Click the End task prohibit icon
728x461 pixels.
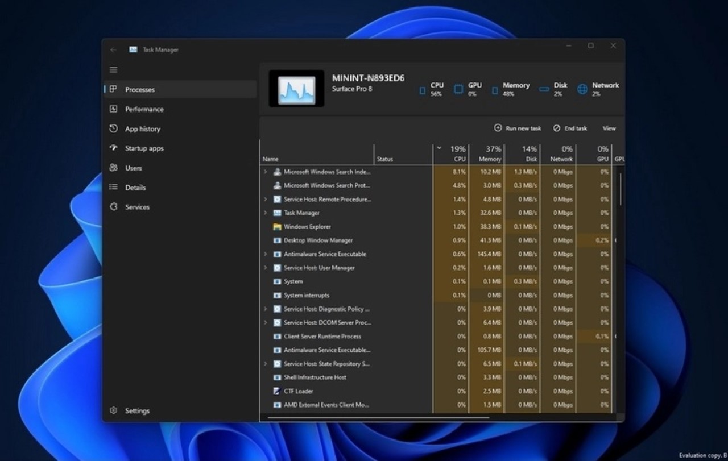tap(557, 128)
